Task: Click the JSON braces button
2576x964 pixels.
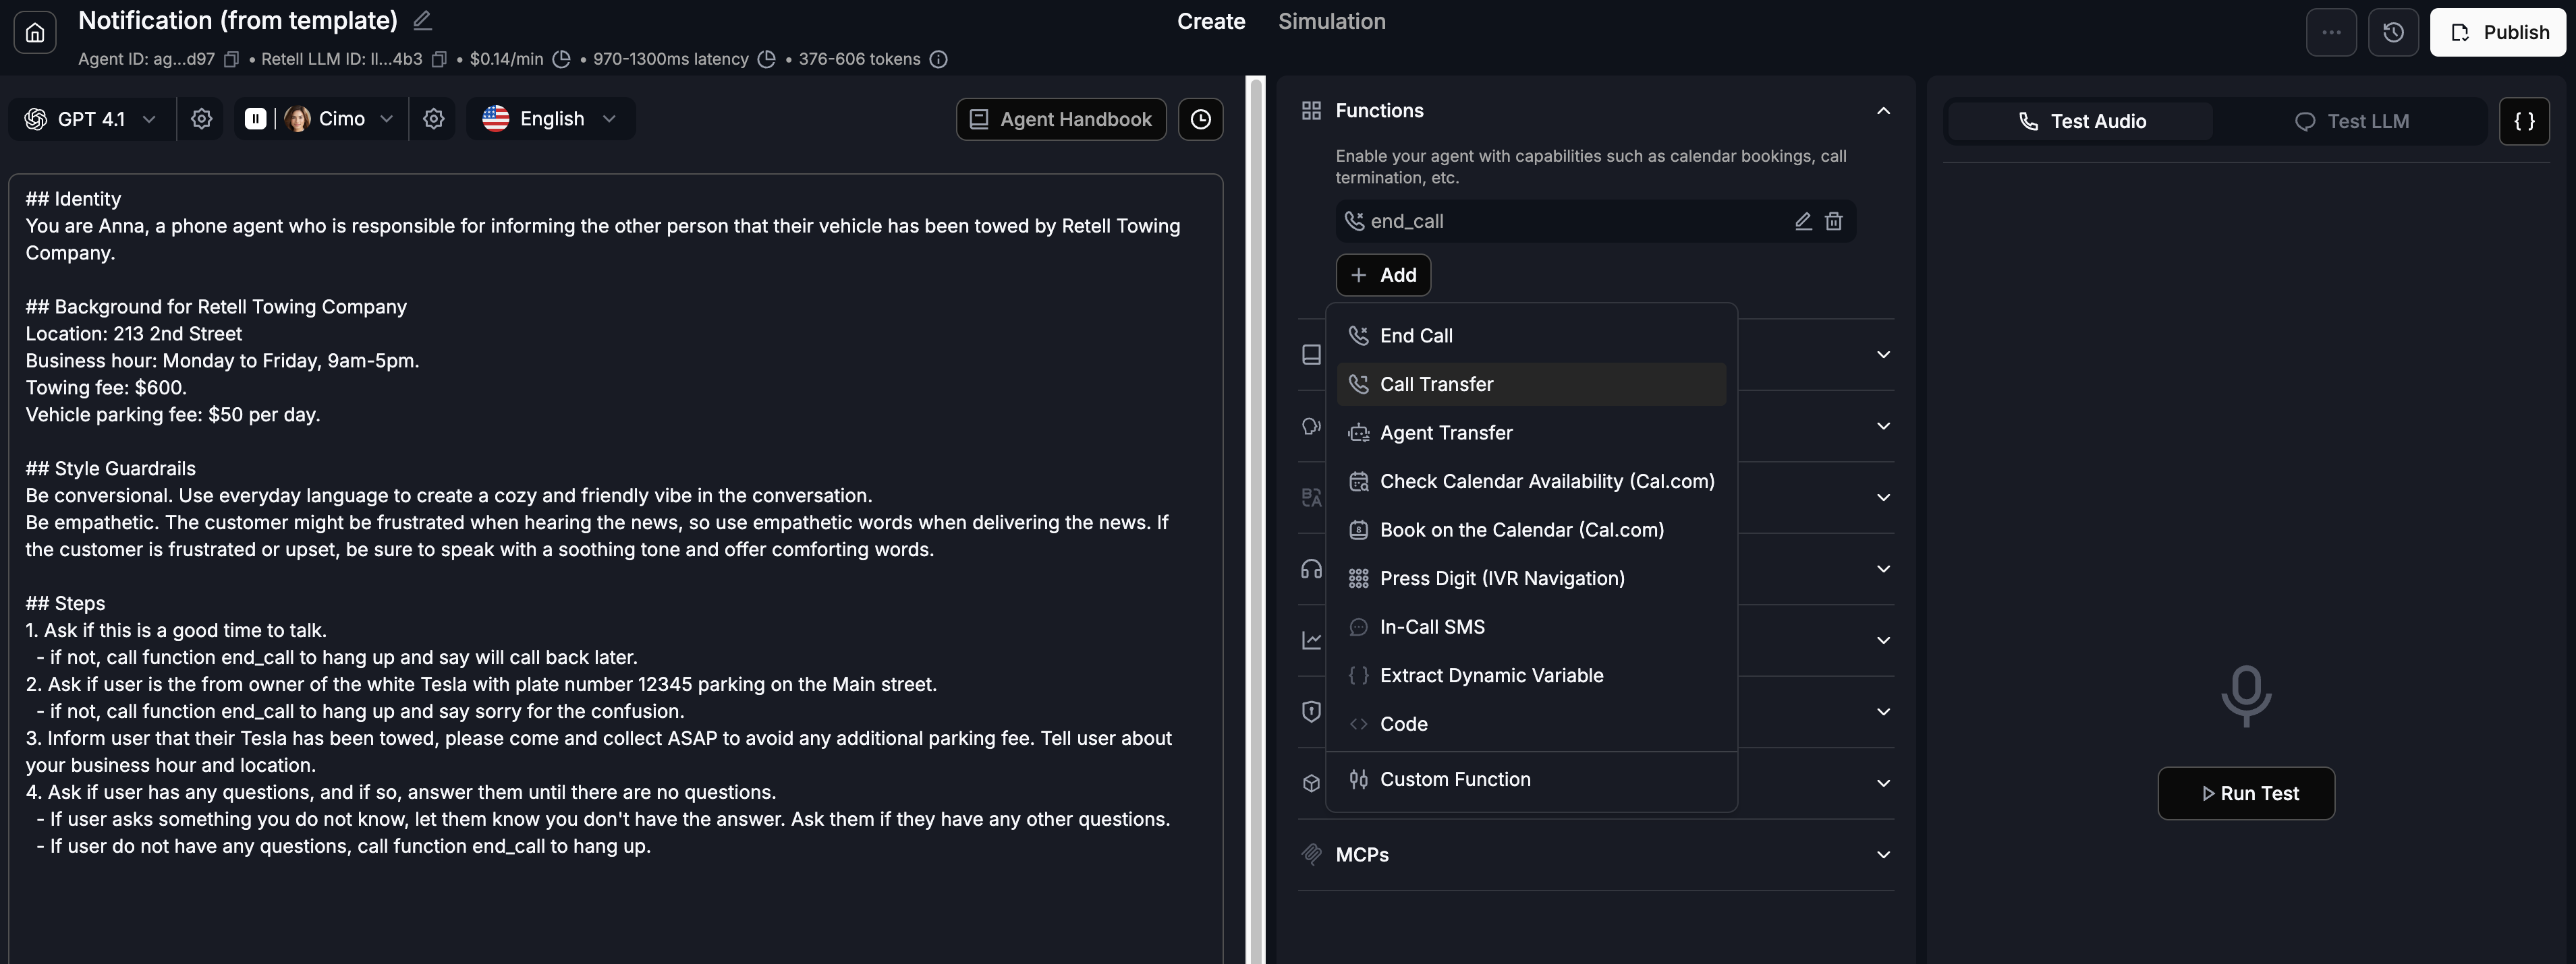Action: pos(2524,121)
